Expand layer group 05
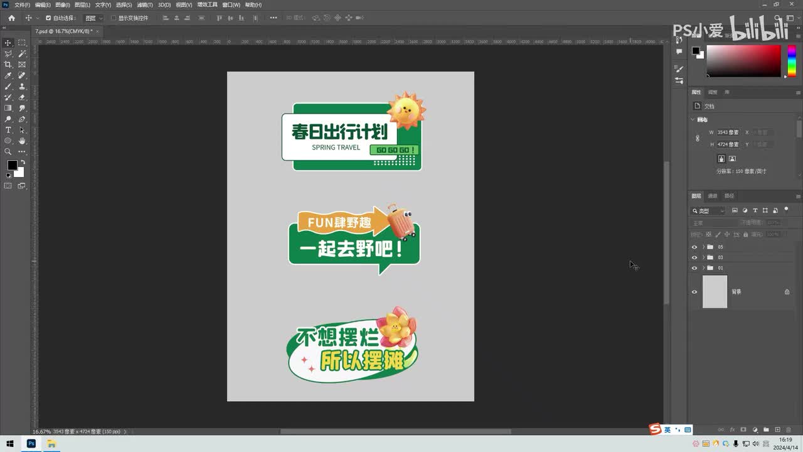803x452 pixels. 703,247
